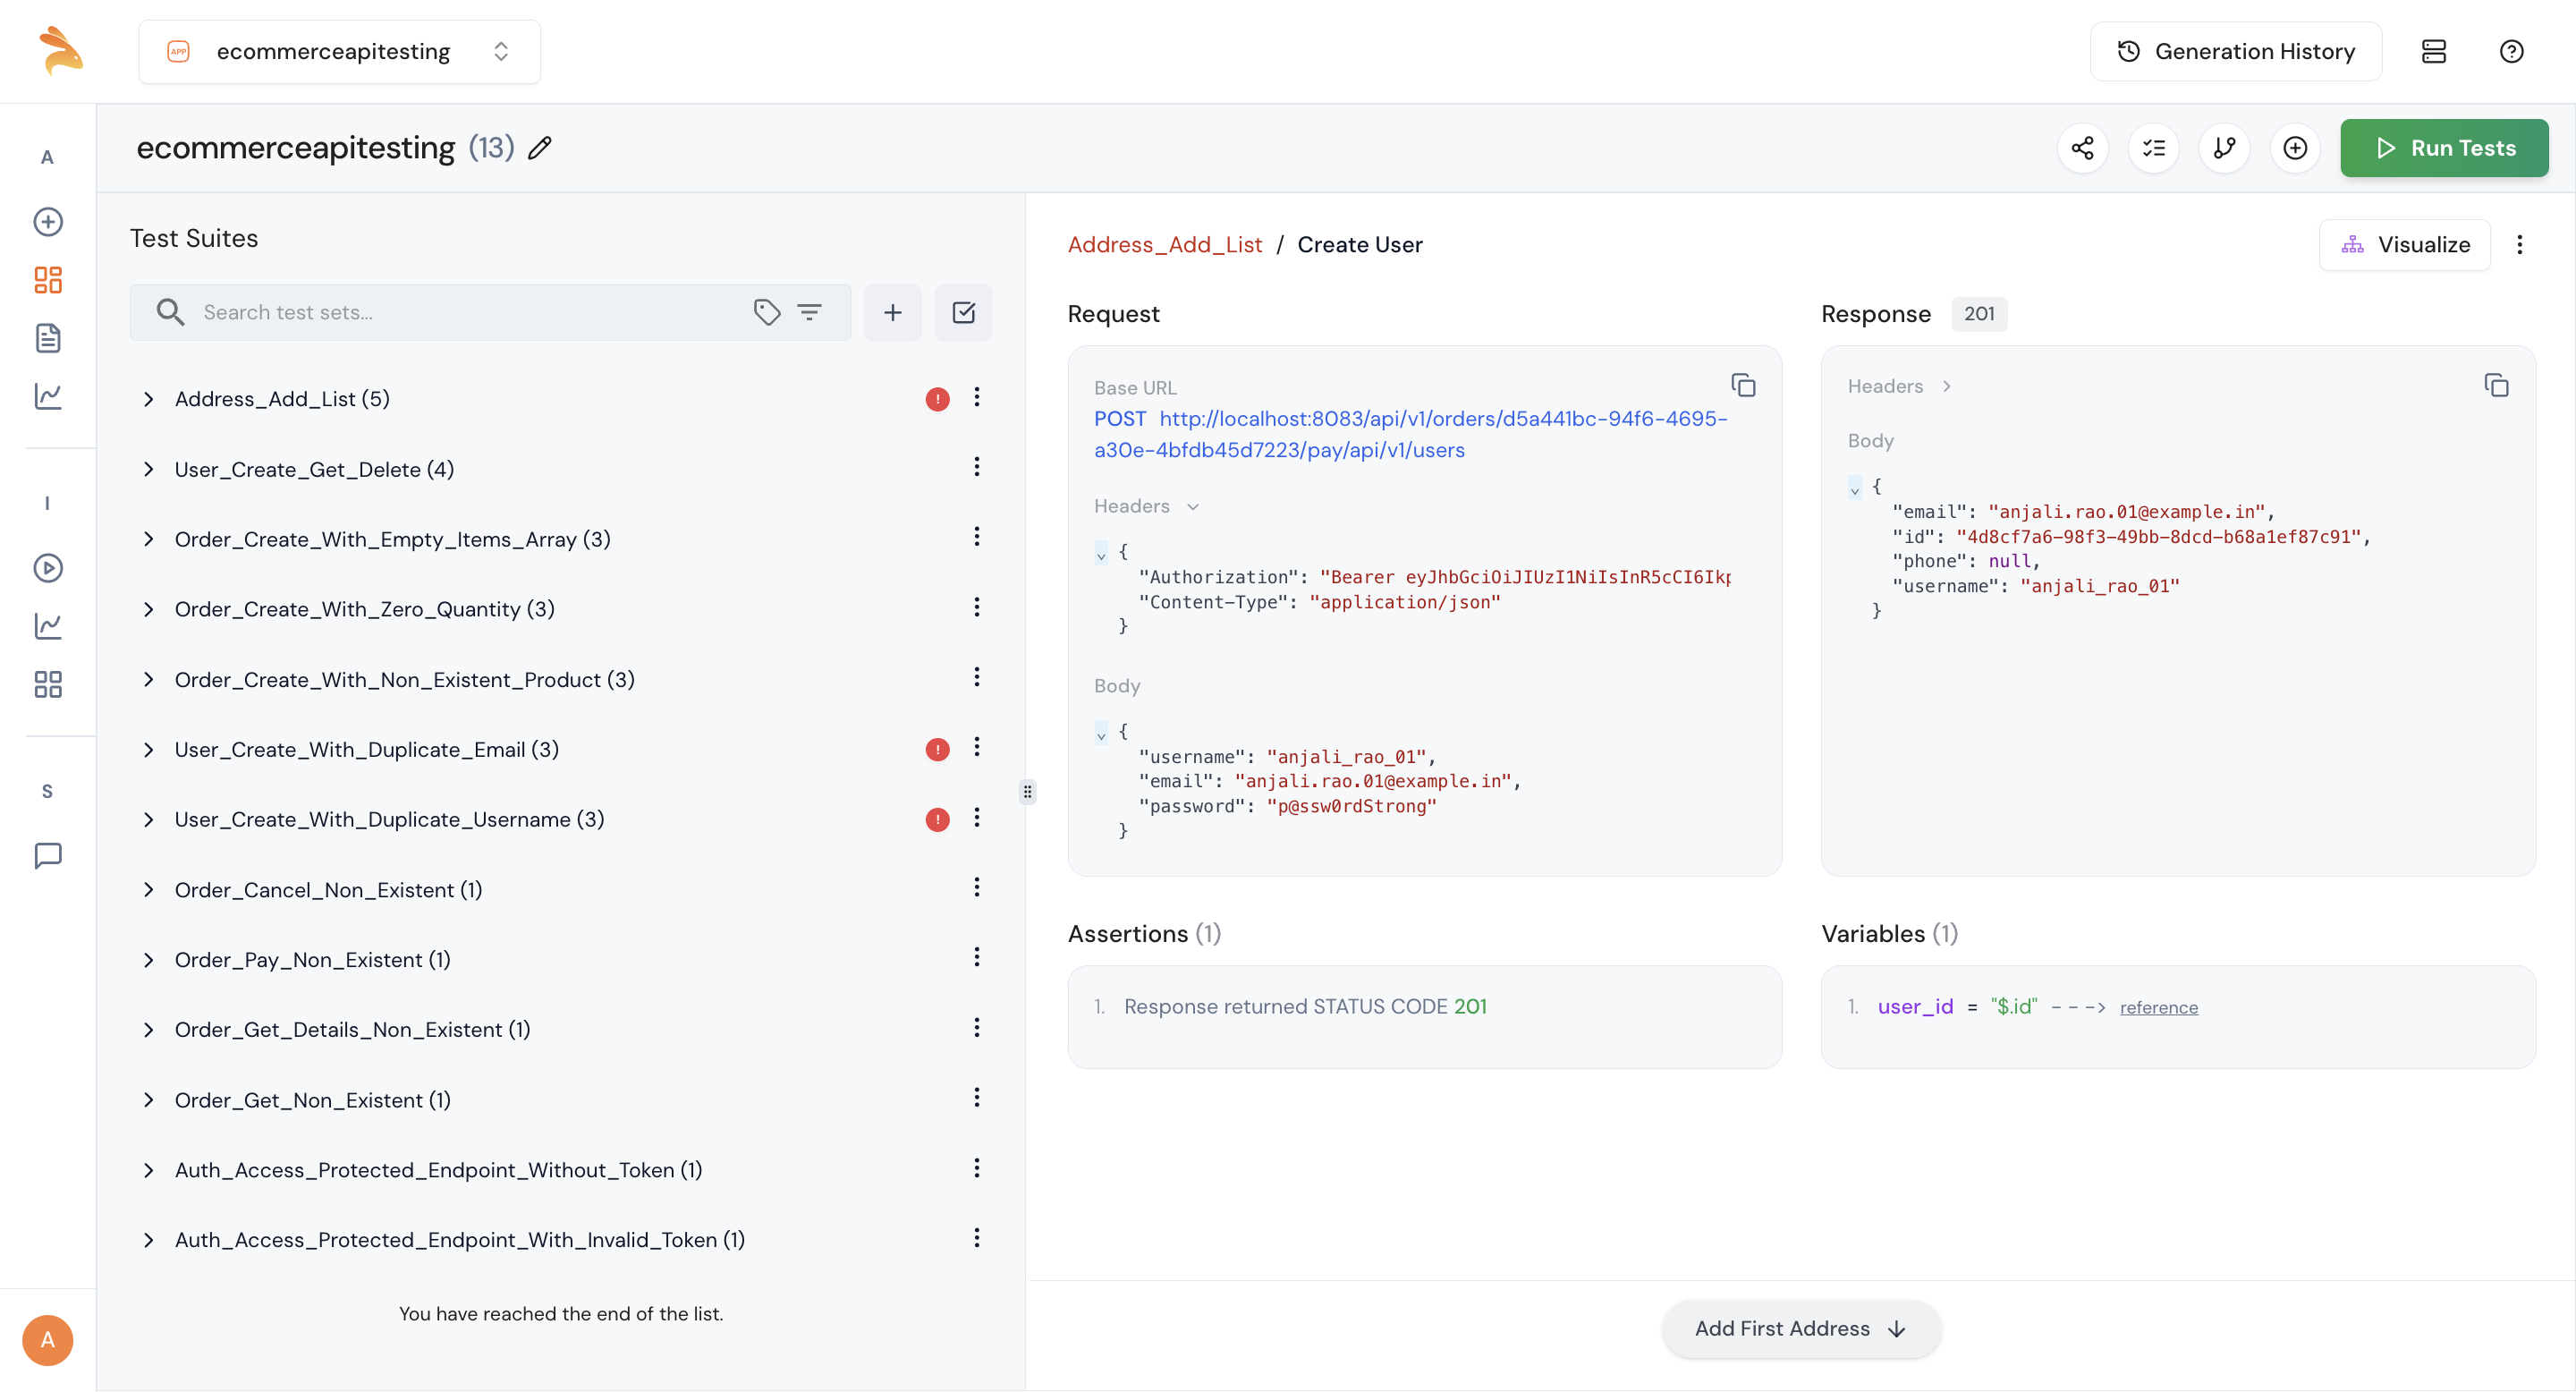Open the ecommerceapitesting project switcher
Image resolution: width=2576 pixels, height=1392 pixels.
click(x=338, y=51)
